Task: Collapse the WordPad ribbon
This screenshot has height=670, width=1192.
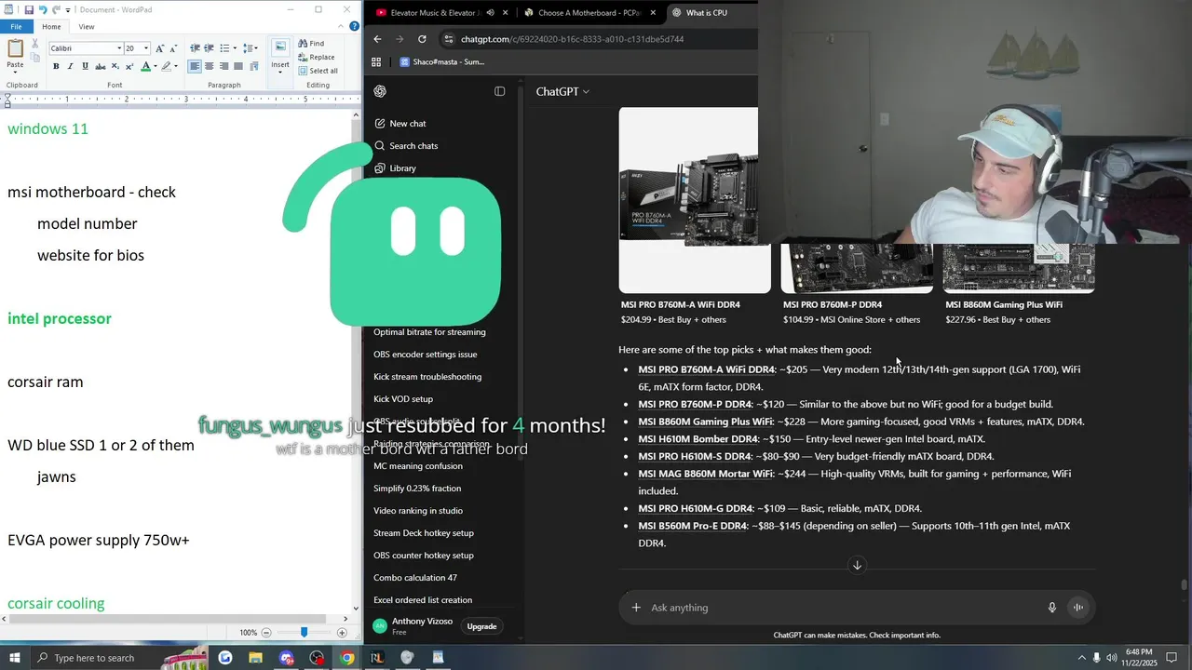Action: (341, 27)
